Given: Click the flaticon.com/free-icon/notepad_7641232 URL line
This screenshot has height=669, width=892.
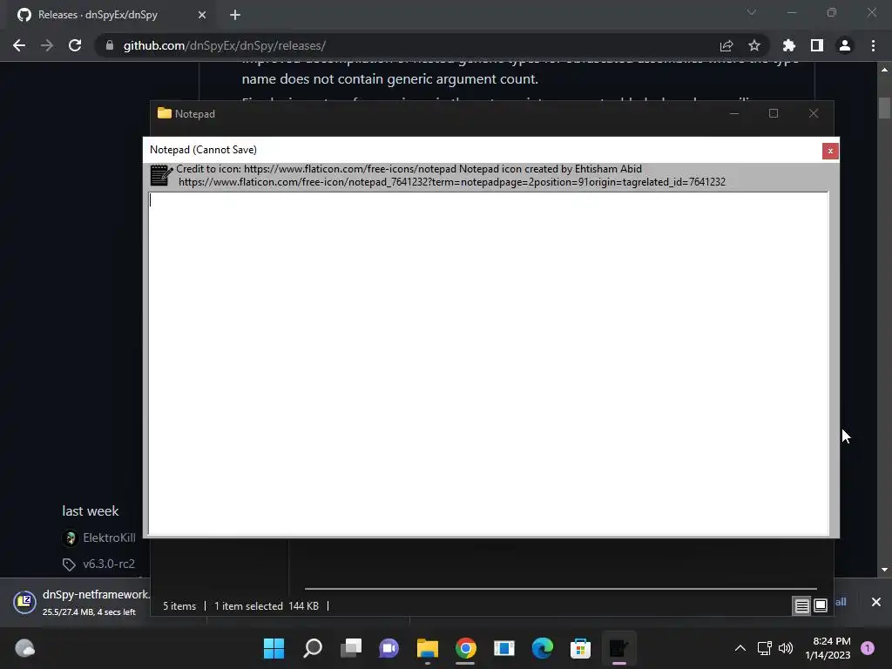Looking at the screenshot, I should [452, 182].
